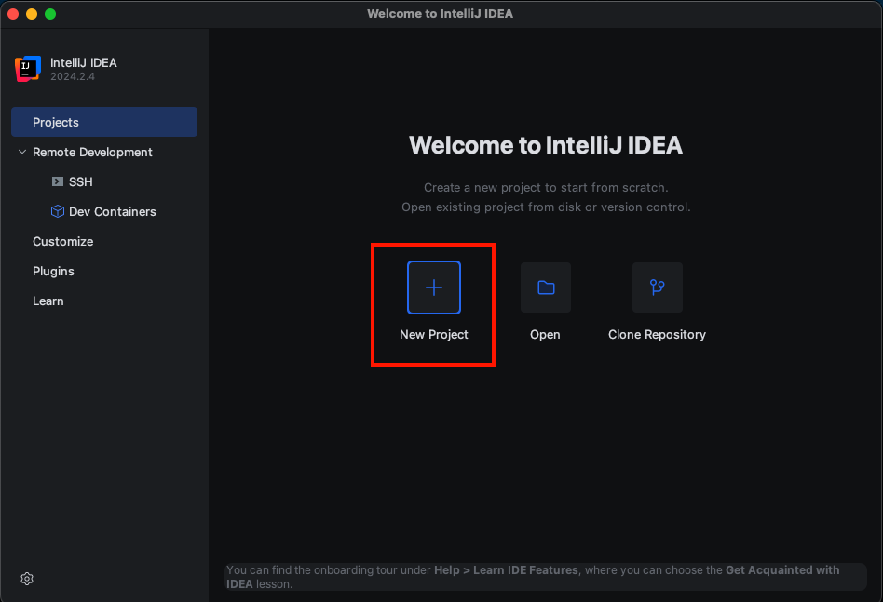Screen dimensions: 883x602
Task: Collapse the Remote Development section chevron
Action: click(22, 152)
